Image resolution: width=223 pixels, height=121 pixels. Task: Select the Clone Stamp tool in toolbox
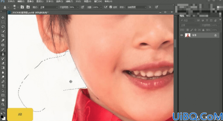pos(3,54)
